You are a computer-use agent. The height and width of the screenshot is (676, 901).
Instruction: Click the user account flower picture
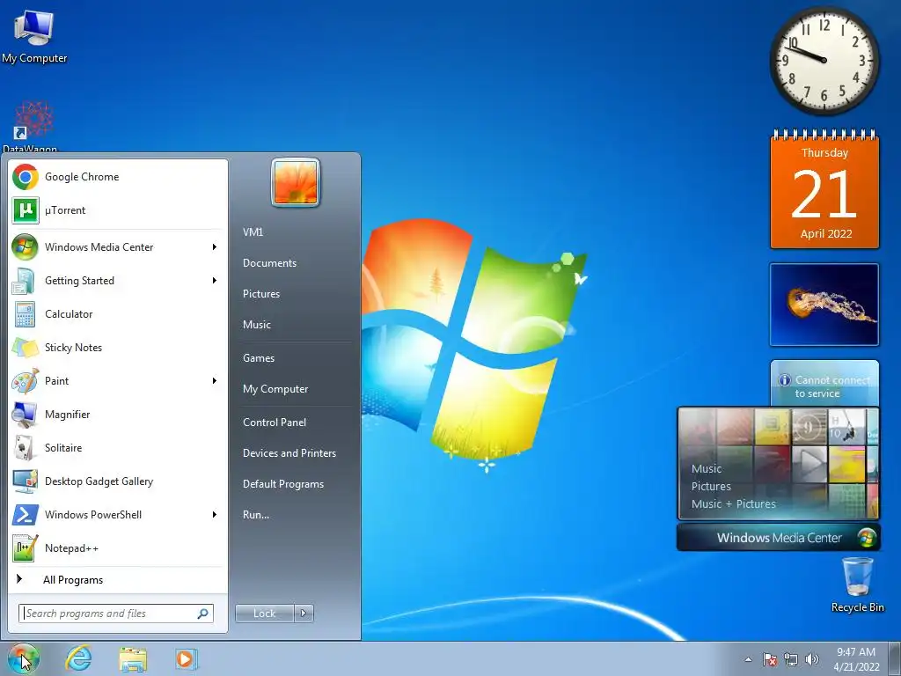point(296,183)
